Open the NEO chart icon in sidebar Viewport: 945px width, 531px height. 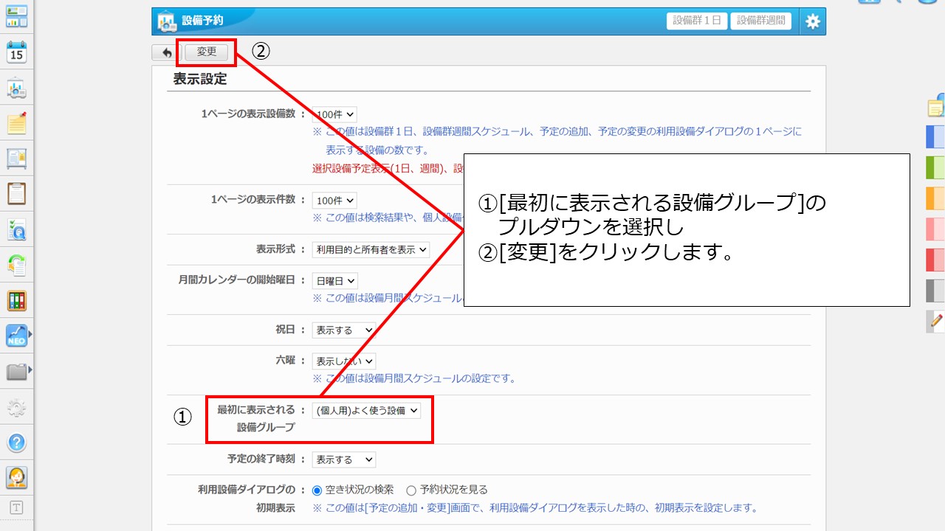pyautogui.click(x=16, y=336)
